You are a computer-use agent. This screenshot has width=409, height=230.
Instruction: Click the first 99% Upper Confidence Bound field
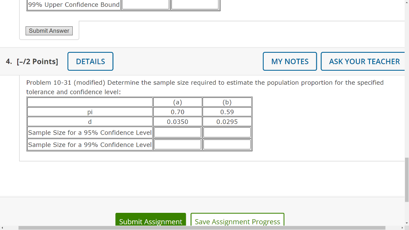pyautogui.click(x=145, y=4)
